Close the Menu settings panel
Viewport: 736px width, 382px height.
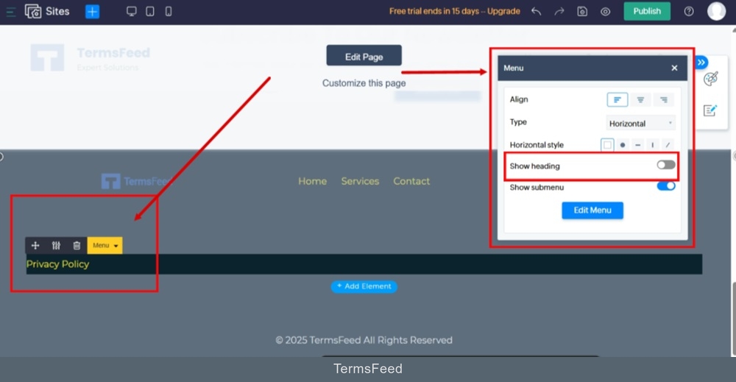click(x=674, y=68)
